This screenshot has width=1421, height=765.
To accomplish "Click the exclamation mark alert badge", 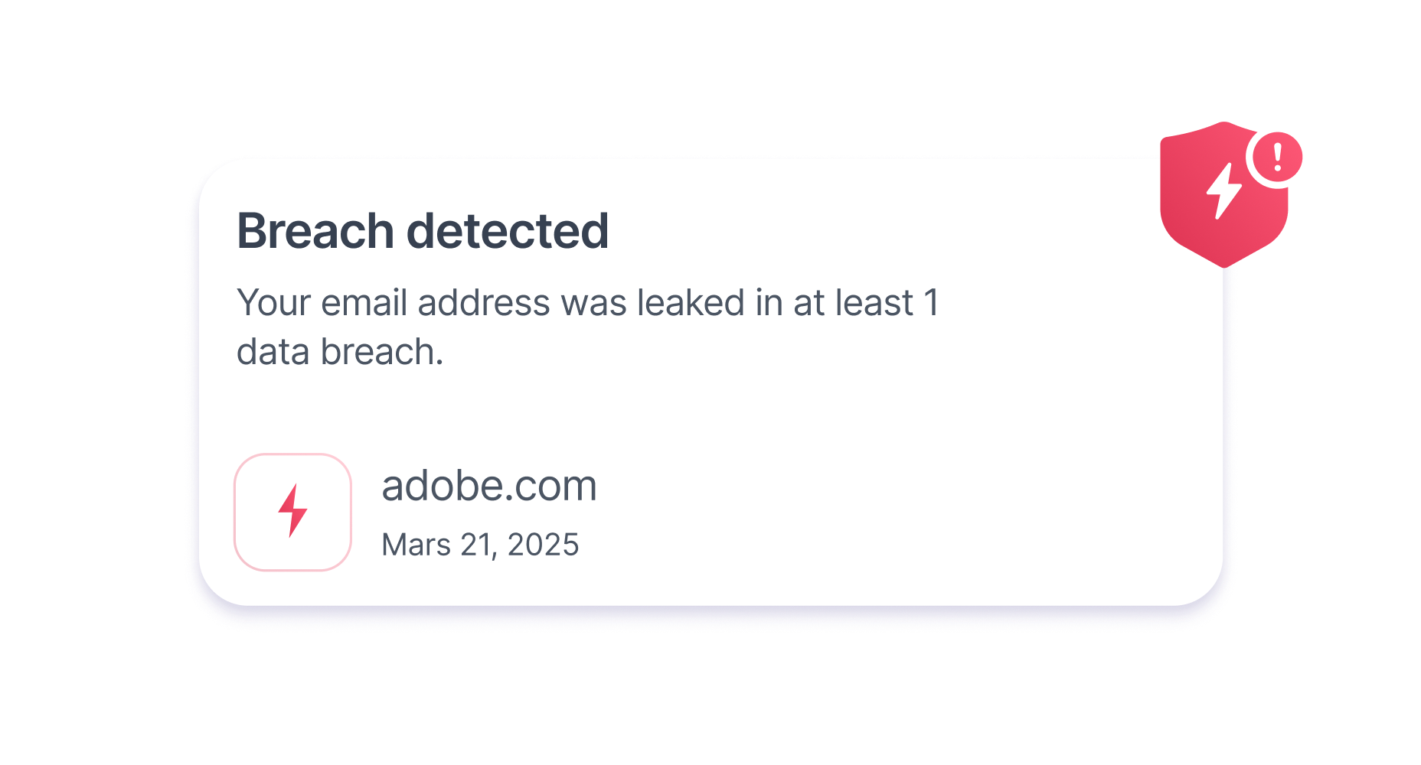I will coord(1276,158).
